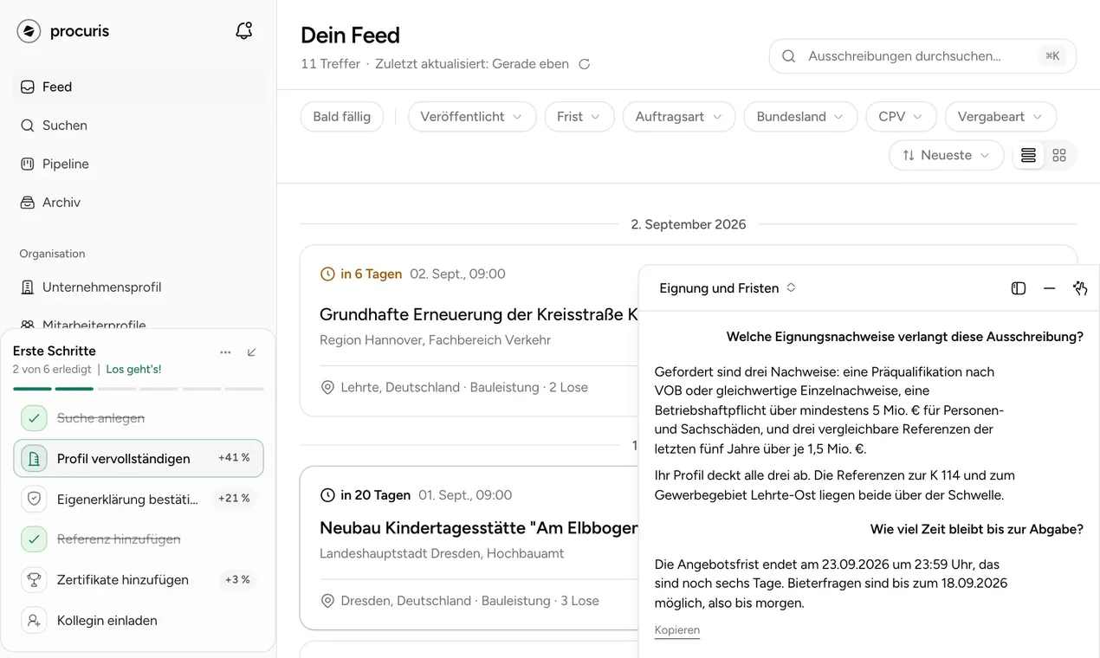The image size is (1100, 658).
Task: Click the checkmark for Referenz hinzufügen
Action: tap(34, 539)
